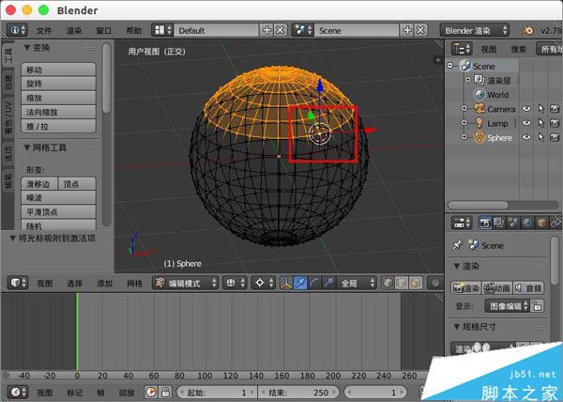This screenshot has width=563, height=402.
Task: Open the 3D View editor type selector
Action: [x=18, y=283]
